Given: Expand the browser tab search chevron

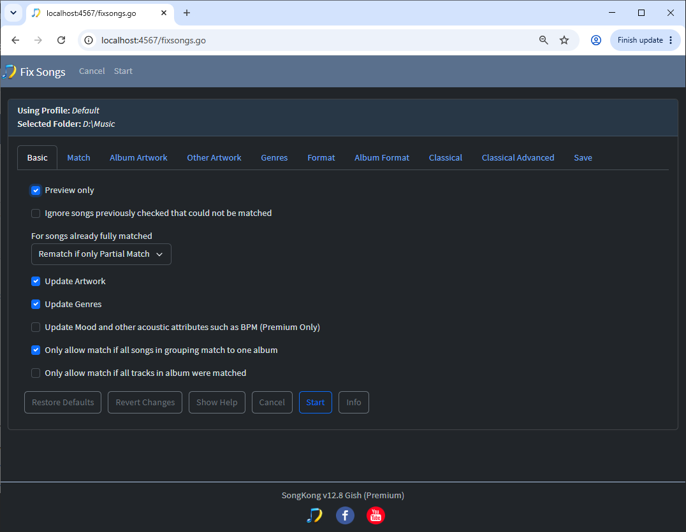Looking at the screenshot, I should pos(13,13).
